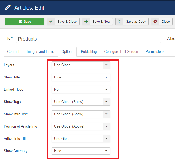The width and height of the screenshot is (175, 159).
Task: Expand the Show Category dropdown
Action: pyautogui.click(x=81, y=151)
